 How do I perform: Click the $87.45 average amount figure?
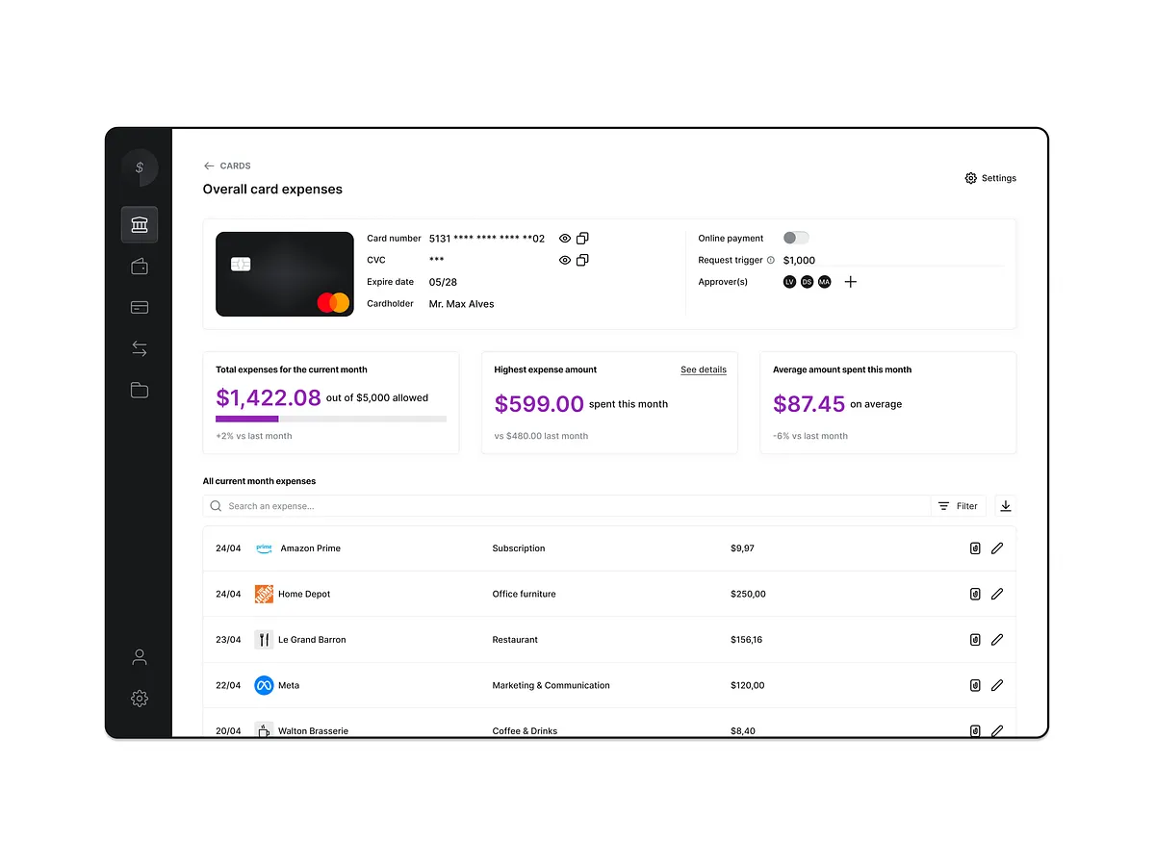[x=809, y=404]
